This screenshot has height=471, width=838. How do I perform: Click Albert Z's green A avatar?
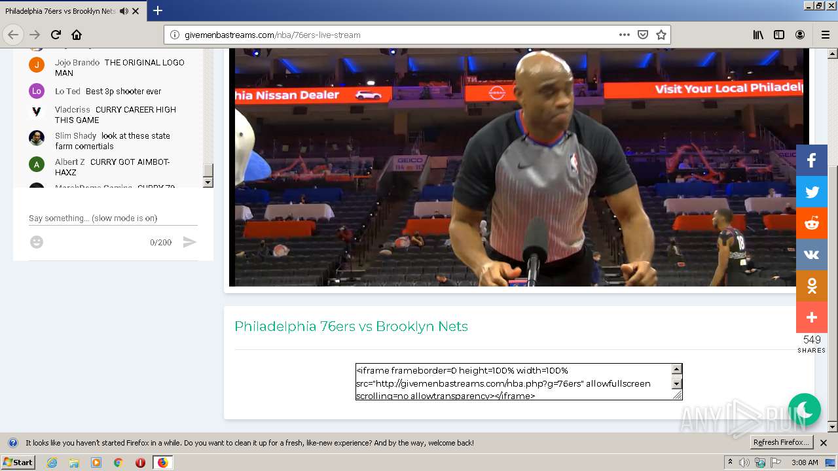click(x=37, y=164)
